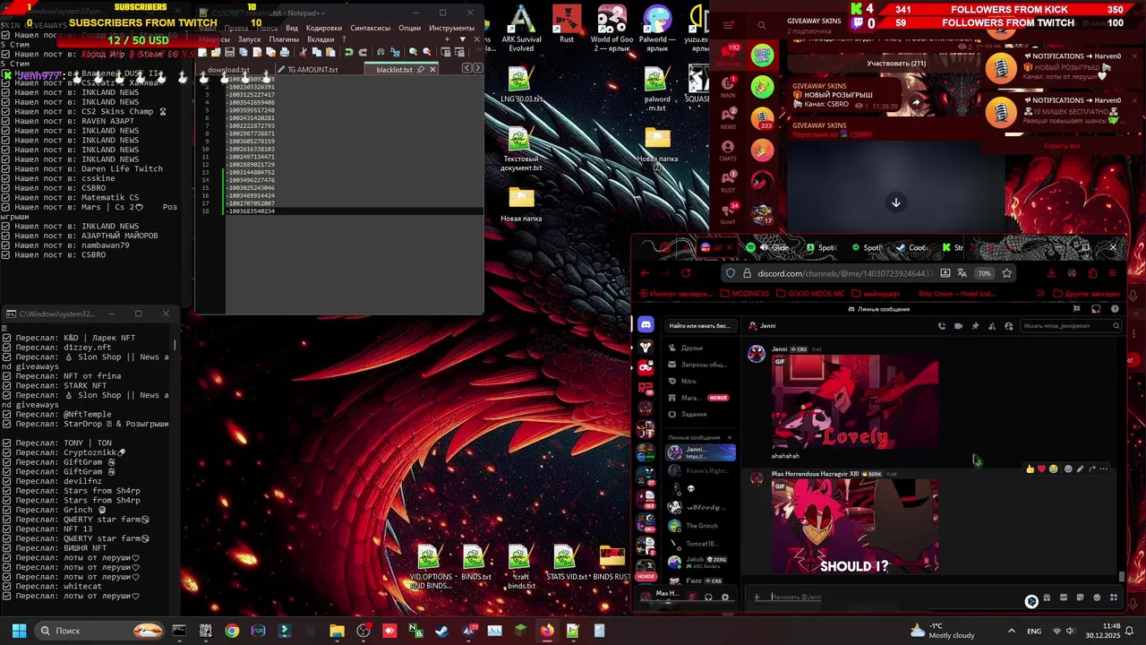Click the thumbs-up quick reaction on the message
The width and height of the screenshot is (1146, 645).
click(1031, 469)
